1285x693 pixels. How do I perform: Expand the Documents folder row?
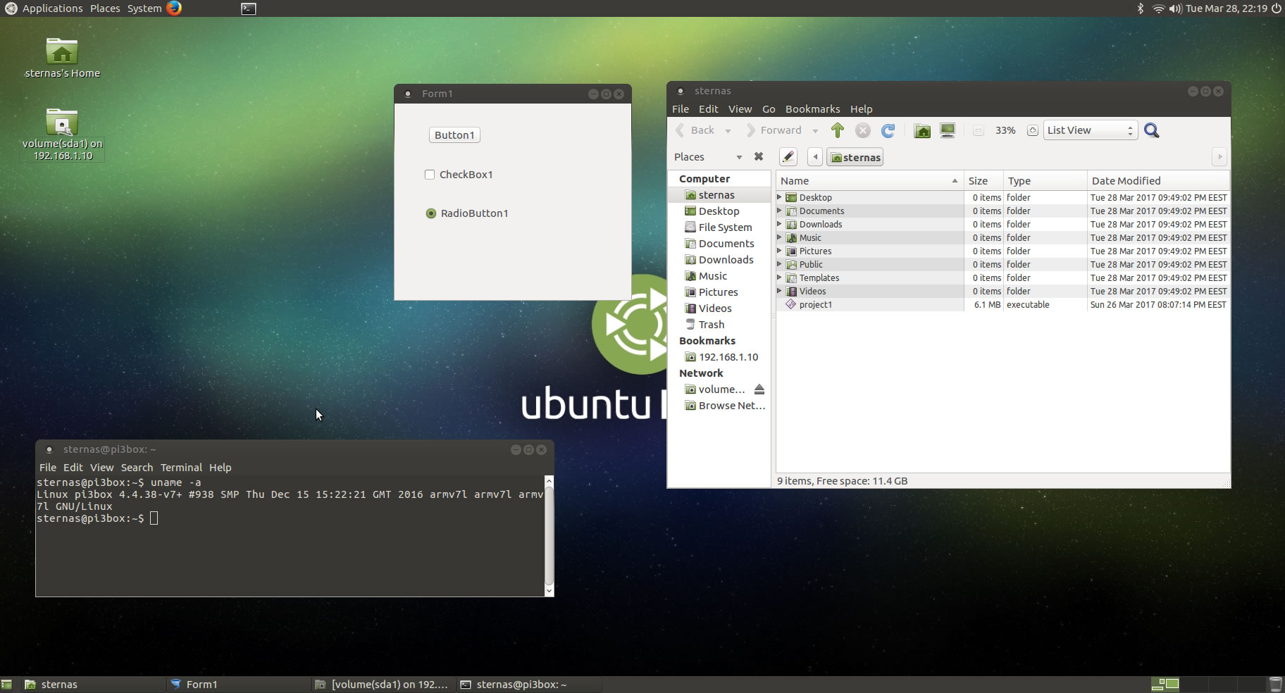[779, 211]
